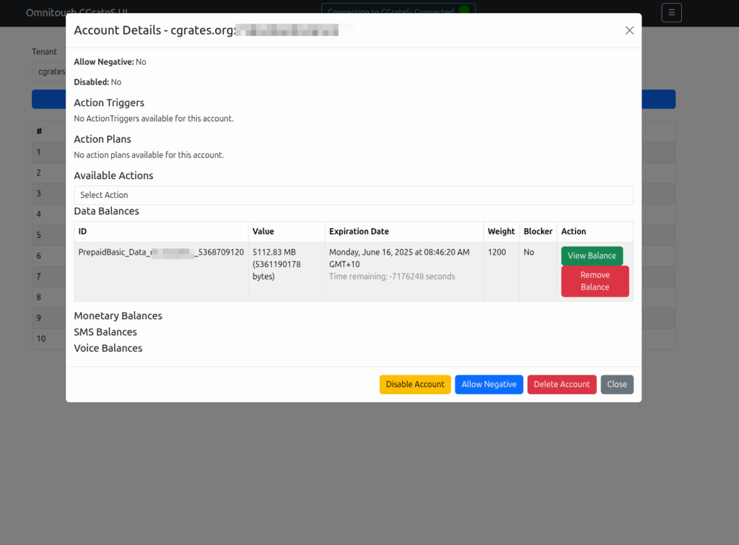The image size is (739, 545).
Task: Open the Select Action dropdown
Action: (x=353, y=195)
